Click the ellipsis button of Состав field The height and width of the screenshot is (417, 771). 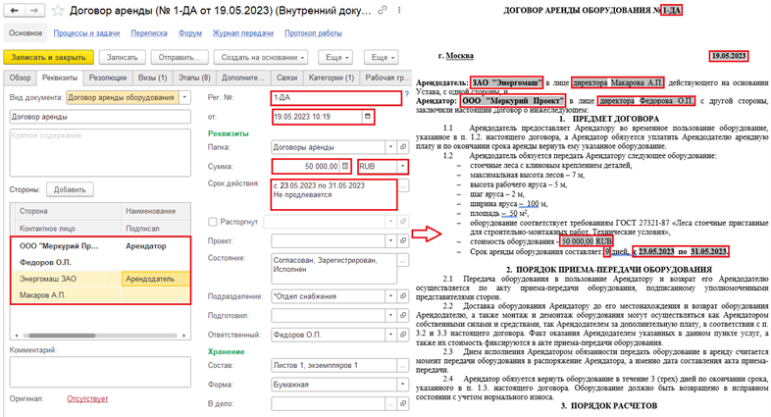pos(403,365)
